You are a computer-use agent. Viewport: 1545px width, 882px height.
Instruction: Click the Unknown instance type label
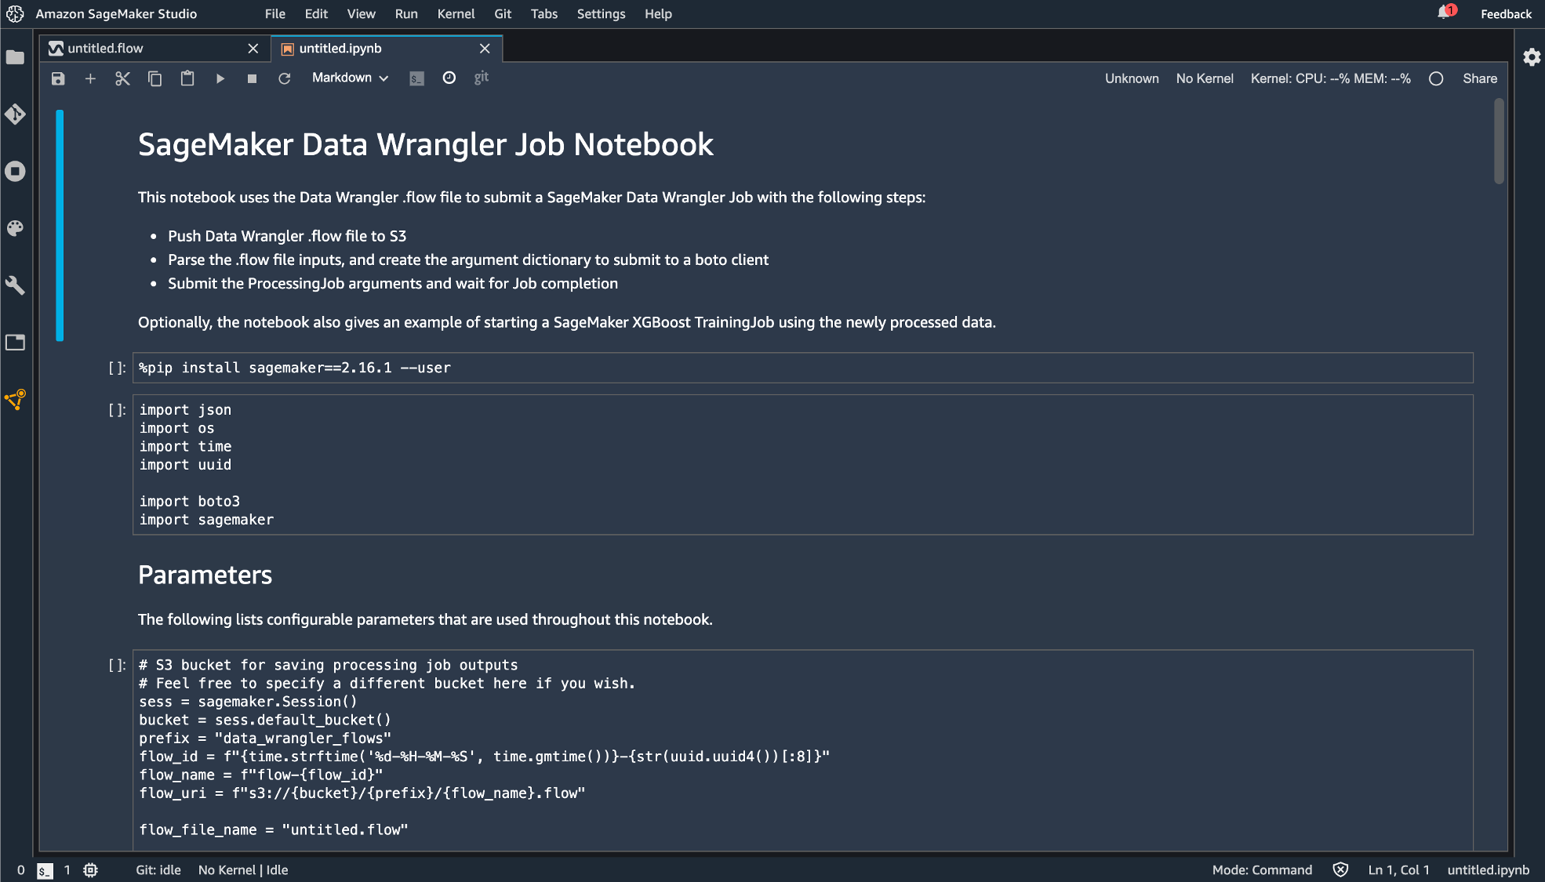point(1131,78)
